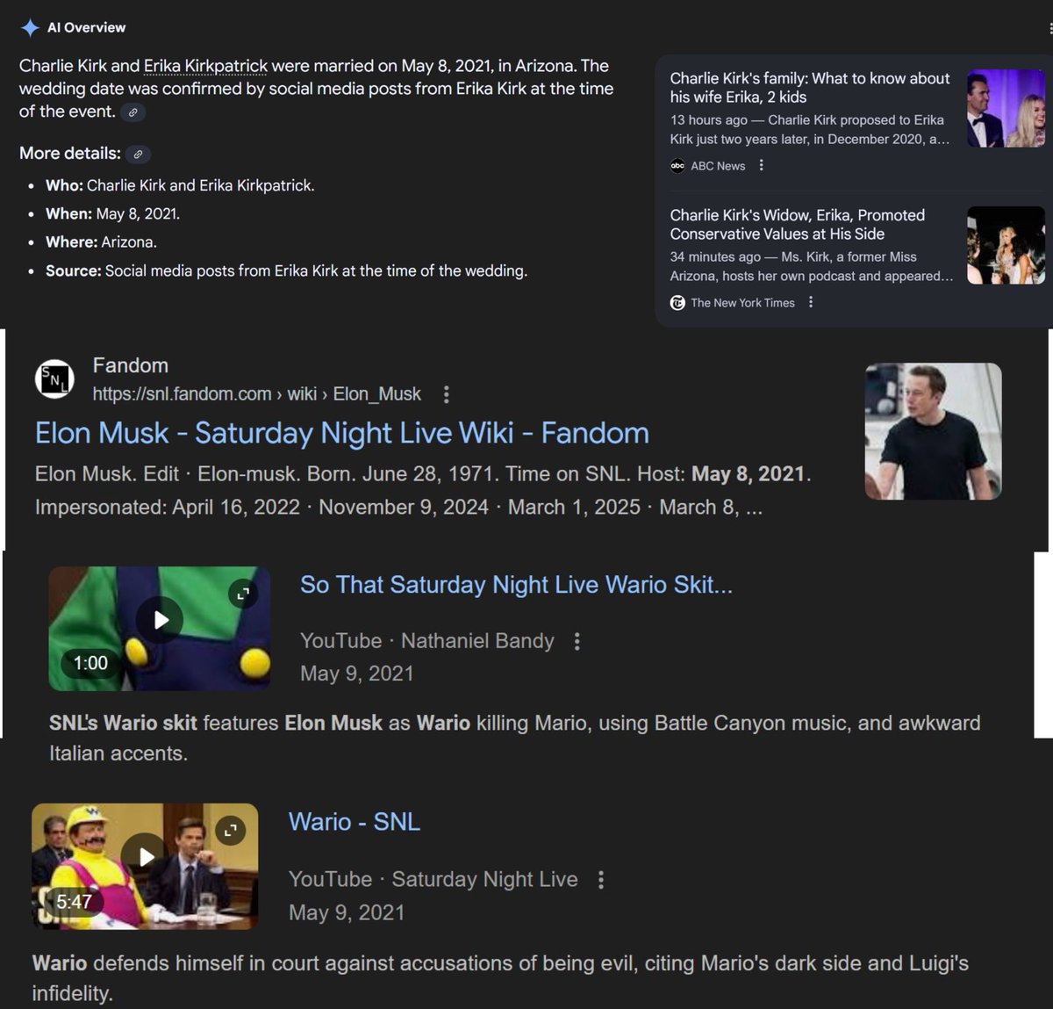This screenshot has height=1009, width=1053.
Task: Click 'Who: Charlie Kirk and Erika Kirkpatrick.' bullet
Action: [x=180, y=185]
